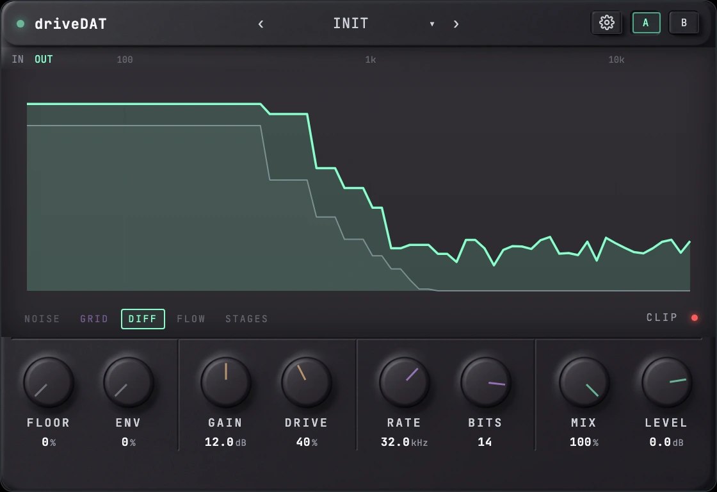This screenshot has height=492, width=717.
Task: Click the 1k frequency axis label
Action: click(x=371, y=60)
